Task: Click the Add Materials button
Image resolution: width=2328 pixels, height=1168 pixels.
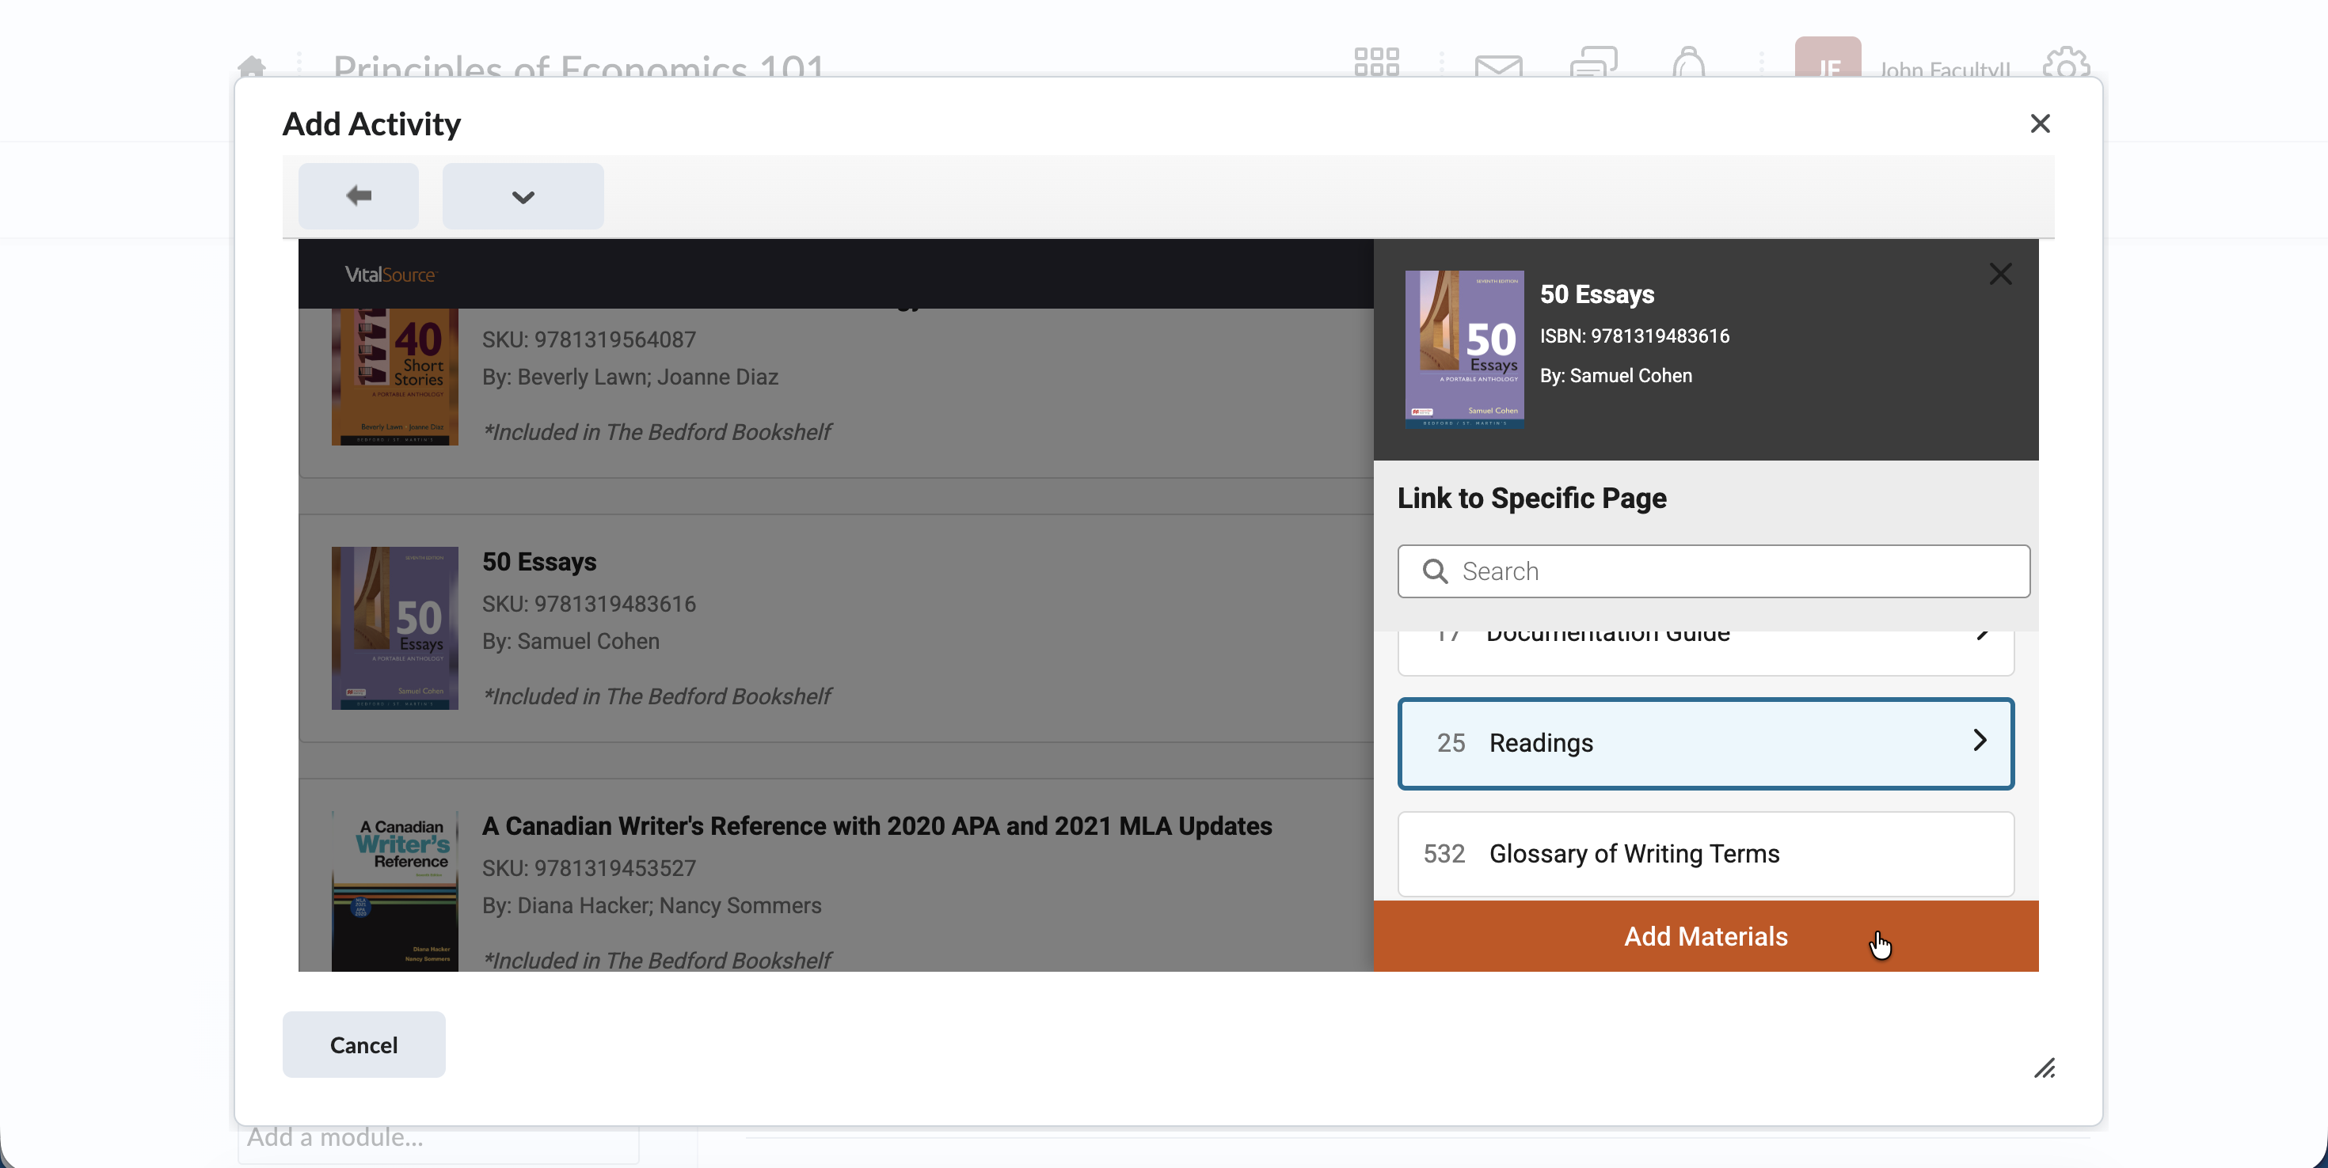Action: pyautogui.click(x=1706, y=936)
